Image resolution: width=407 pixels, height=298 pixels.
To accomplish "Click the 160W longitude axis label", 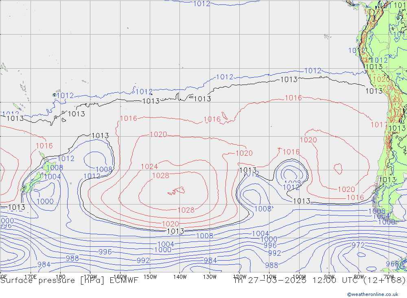I will (120, 277).
